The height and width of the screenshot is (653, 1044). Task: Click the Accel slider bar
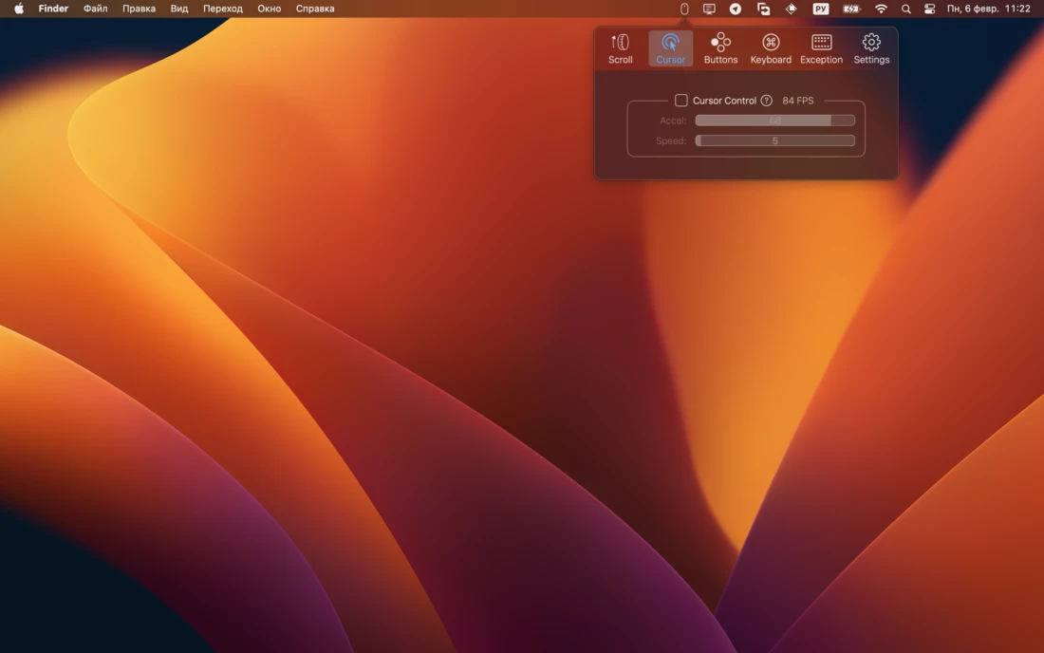point(774,121)
